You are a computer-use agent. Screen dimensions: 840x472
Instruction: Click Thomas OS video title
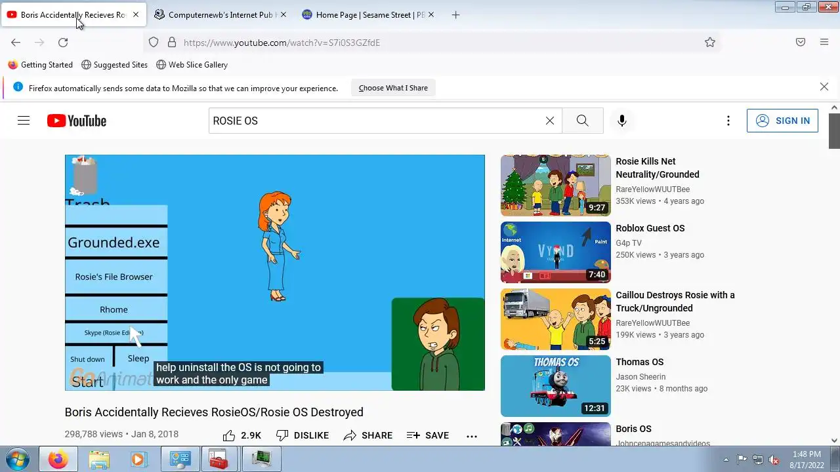pyautogui.click(x=639, y=362)
